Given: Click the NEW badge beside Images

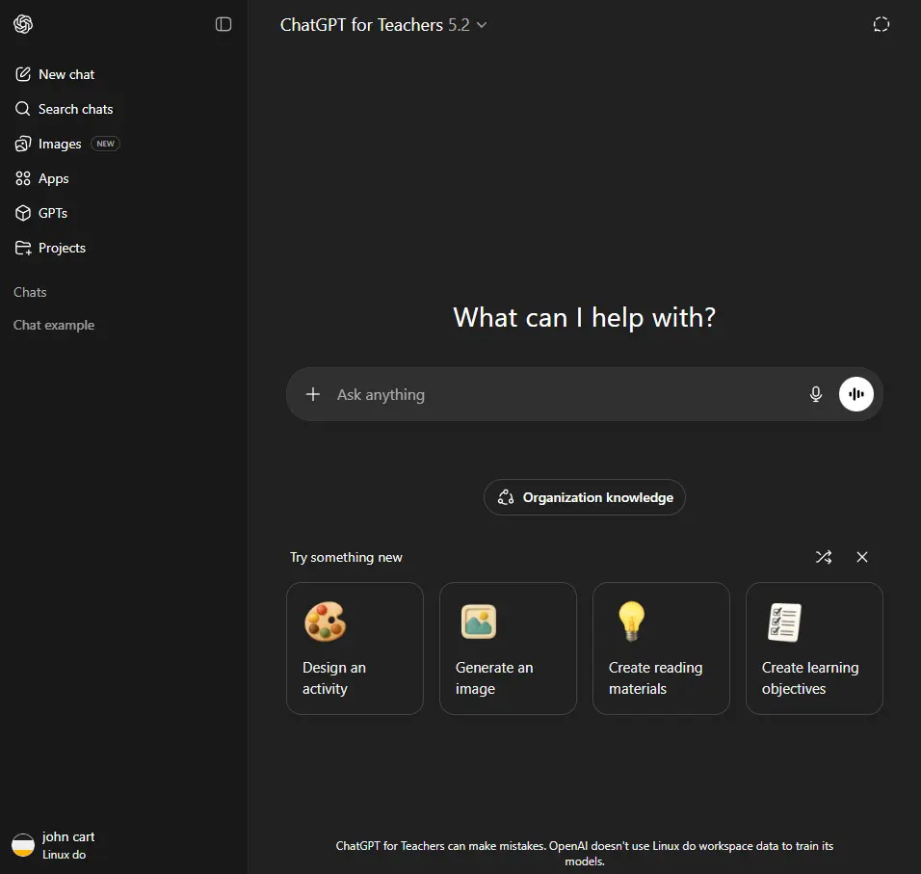Looking at the screenshot, I should pyautogui.click(x=105, y=144).
